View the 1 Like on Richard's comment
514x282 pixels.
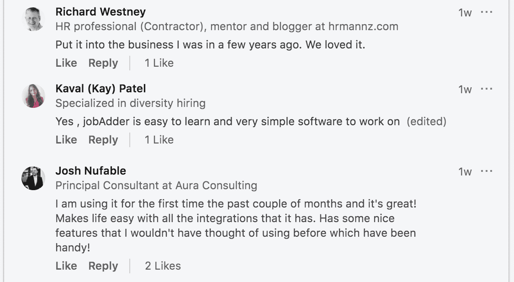159,63
